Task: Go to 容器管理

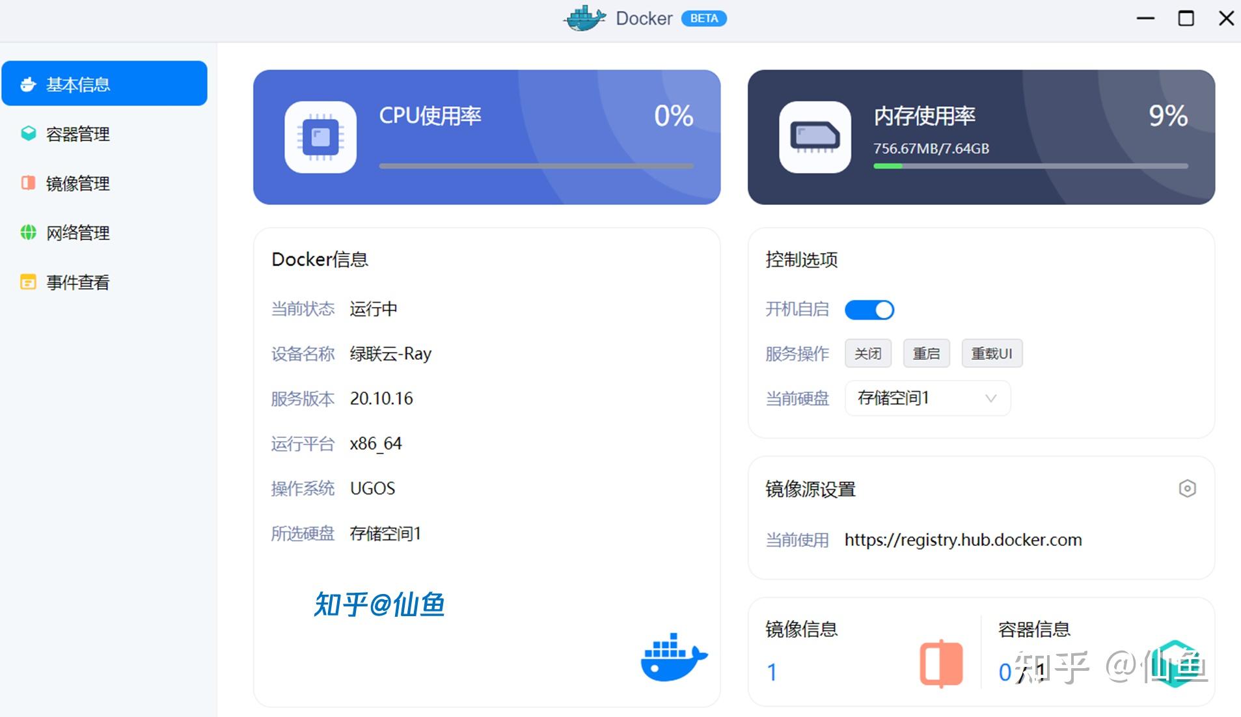Action: [x=104, y=133]
